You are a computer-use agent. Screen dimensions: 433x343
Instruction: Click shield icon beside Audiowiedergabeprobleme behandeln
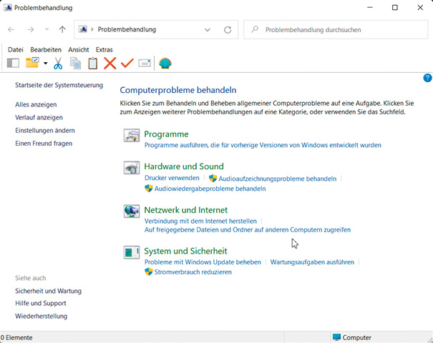[x=149, y=189]
